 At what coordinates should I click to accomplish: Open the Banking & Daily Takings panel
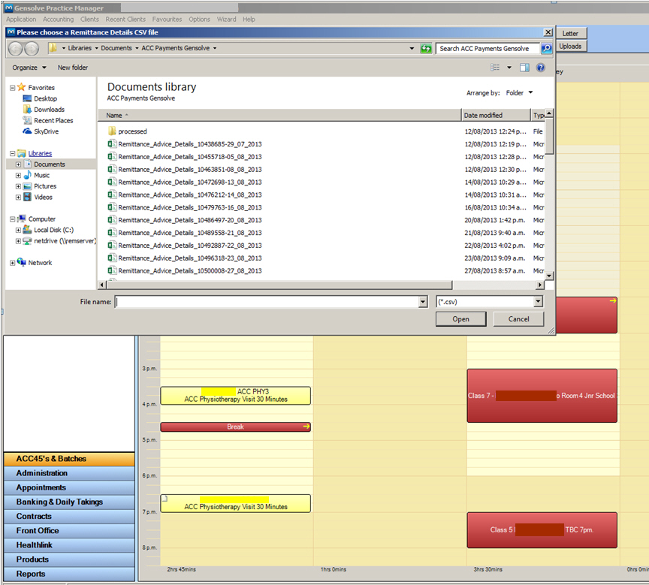tap(69, 502)
